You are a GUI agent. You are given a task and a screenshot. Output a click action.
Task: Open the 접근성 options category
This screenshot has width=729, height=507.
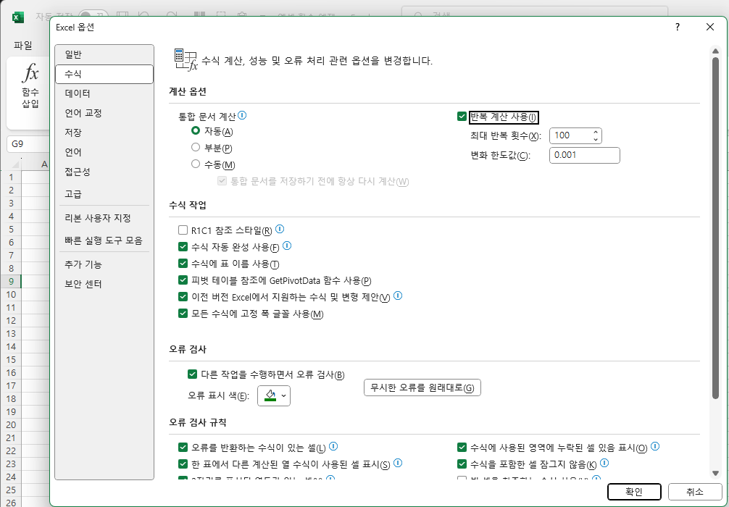104,172
